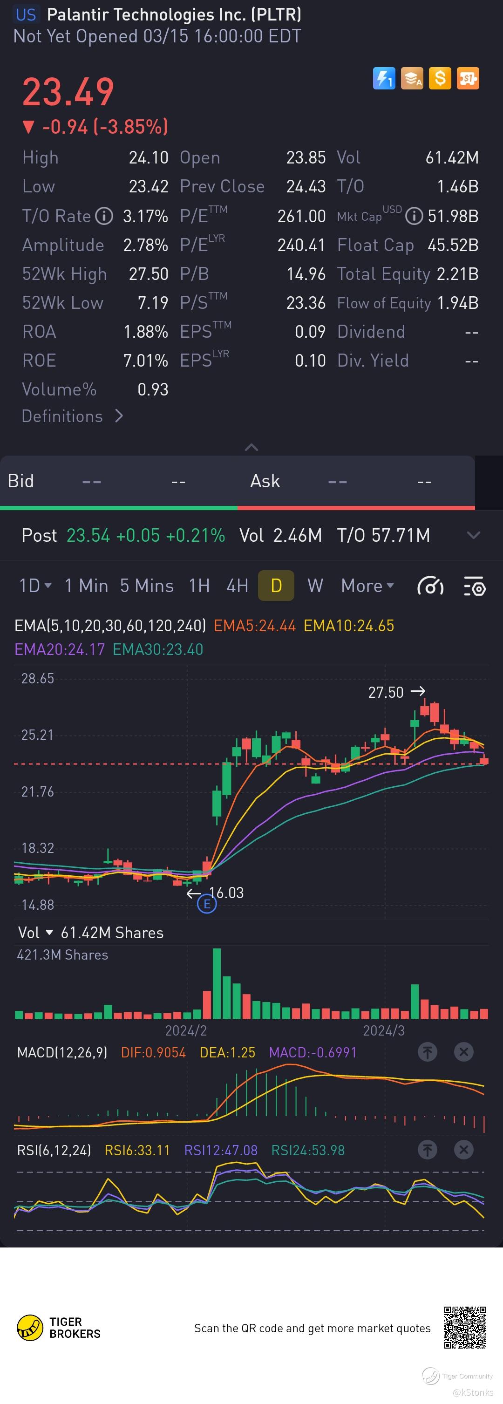This screenshot has width=503, height=1404.
Task: Tap 'Scan the QR code' caption
Action: [312, 1328]
